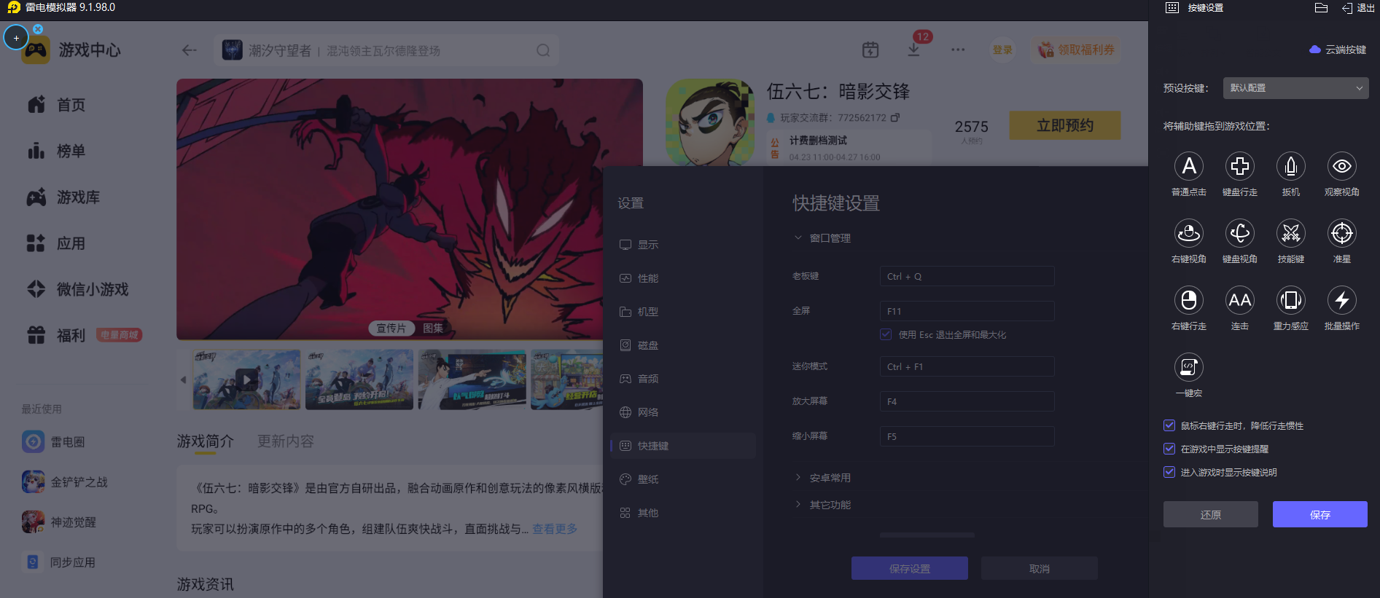Choose the 批量操作 lightning bolt icon
Screen dimensions: 1380x598
tap(1342, 301)
